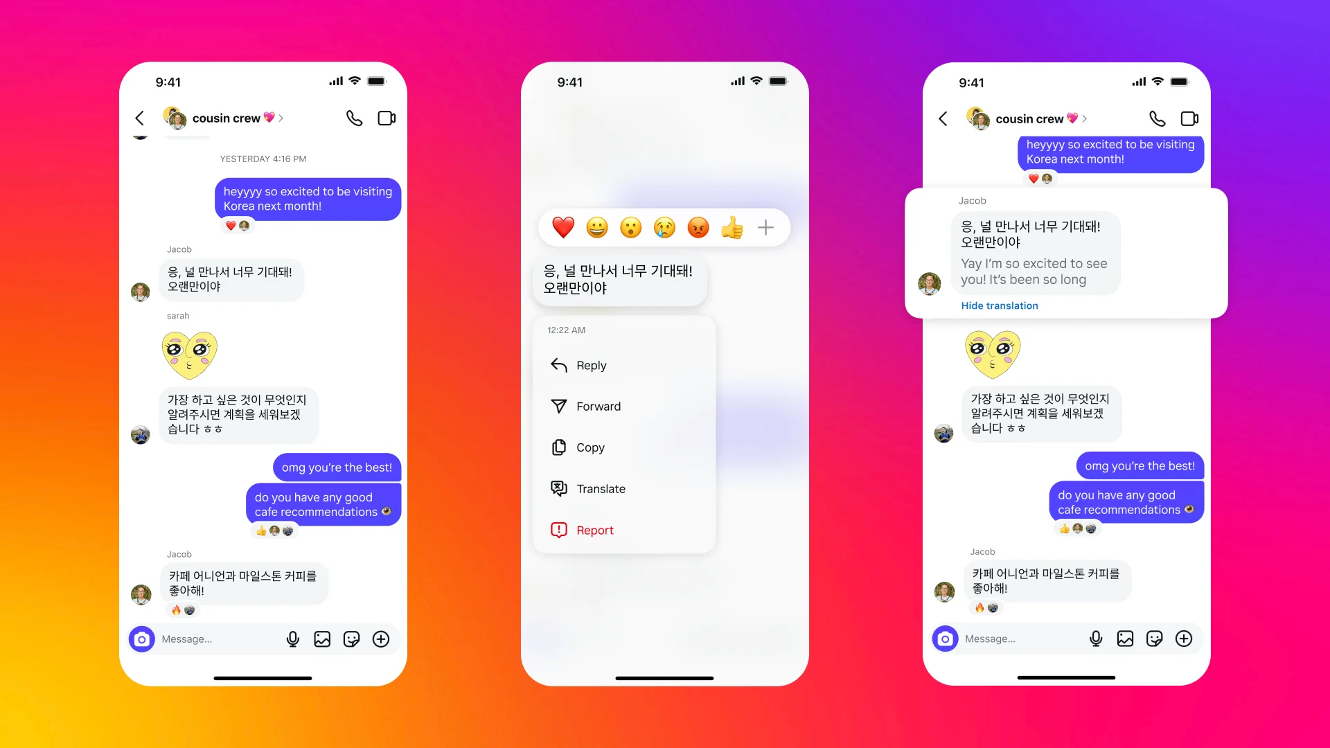This screenshot has height=748, width=1330.
Task: Select Reply from the context menu
Action: pos(590,364)
